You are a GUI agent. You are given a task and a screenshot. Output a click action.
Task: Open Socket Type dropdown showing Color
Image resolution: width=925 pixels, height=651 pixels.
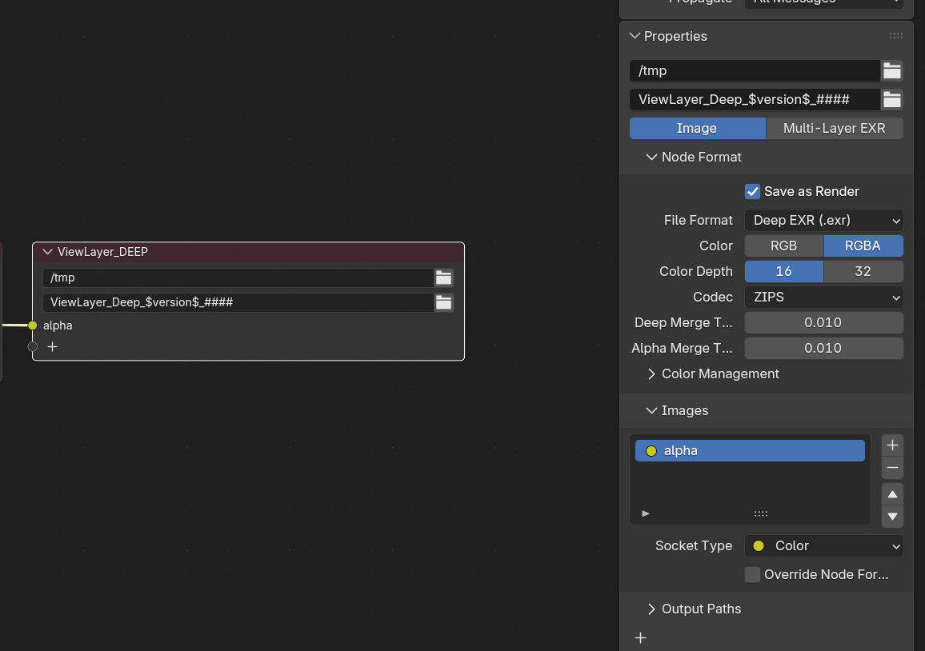823,546
